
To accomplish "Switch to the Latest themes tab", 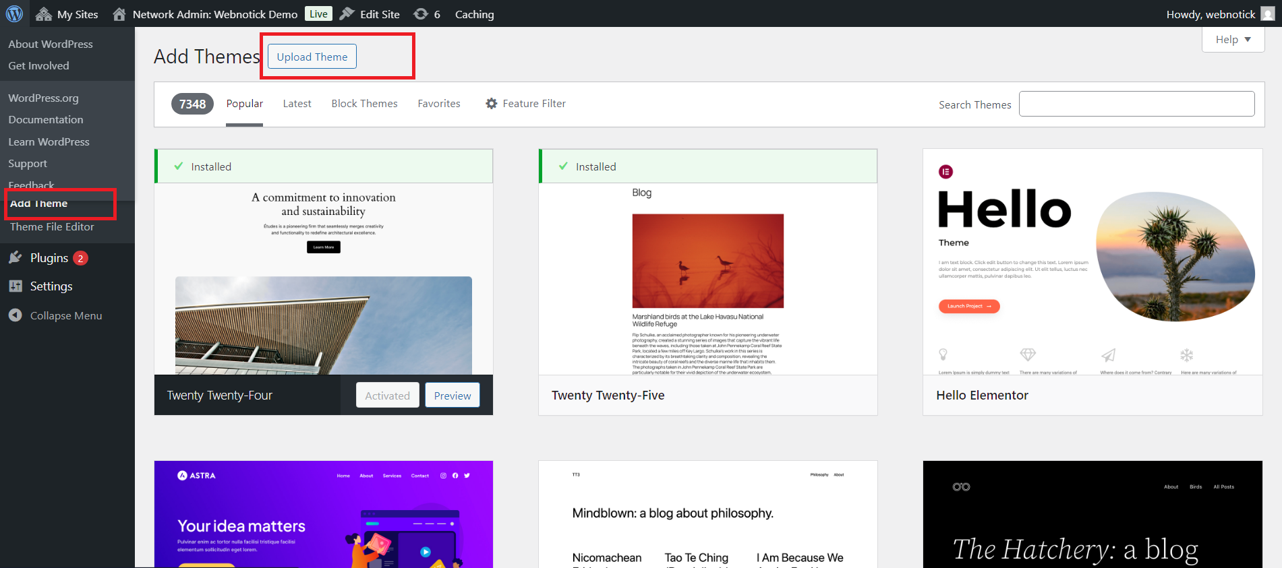I will click(297, 104).
